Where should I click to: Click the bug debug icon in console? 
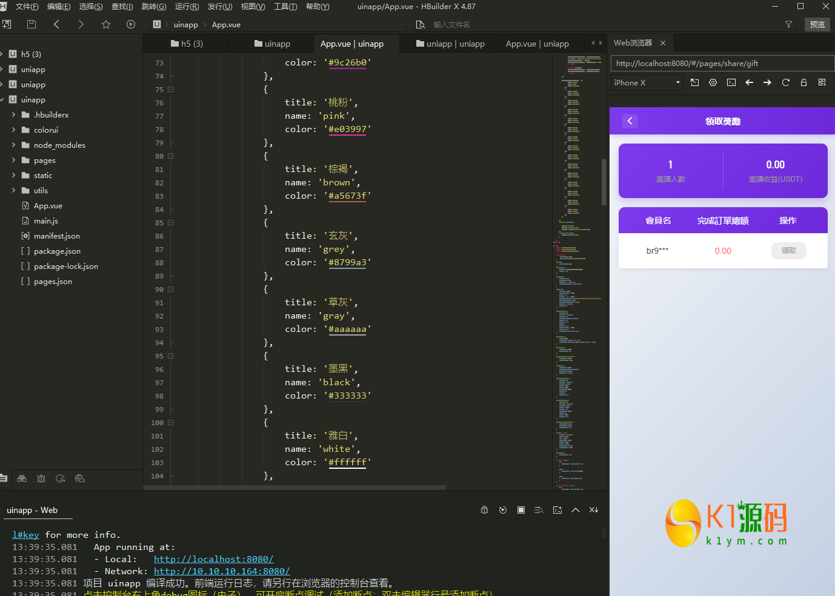point(484,510)
